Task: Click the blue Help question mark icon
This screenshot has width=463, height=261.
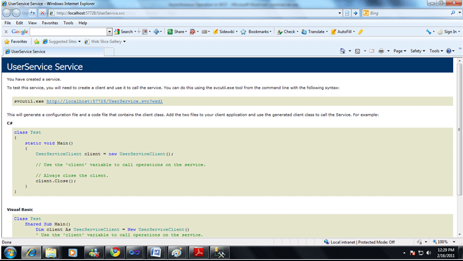Action: (449, 51)
